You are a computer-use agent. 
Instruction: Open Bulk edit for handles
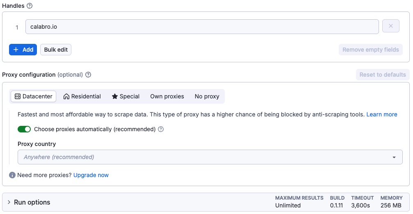point(56,50)
